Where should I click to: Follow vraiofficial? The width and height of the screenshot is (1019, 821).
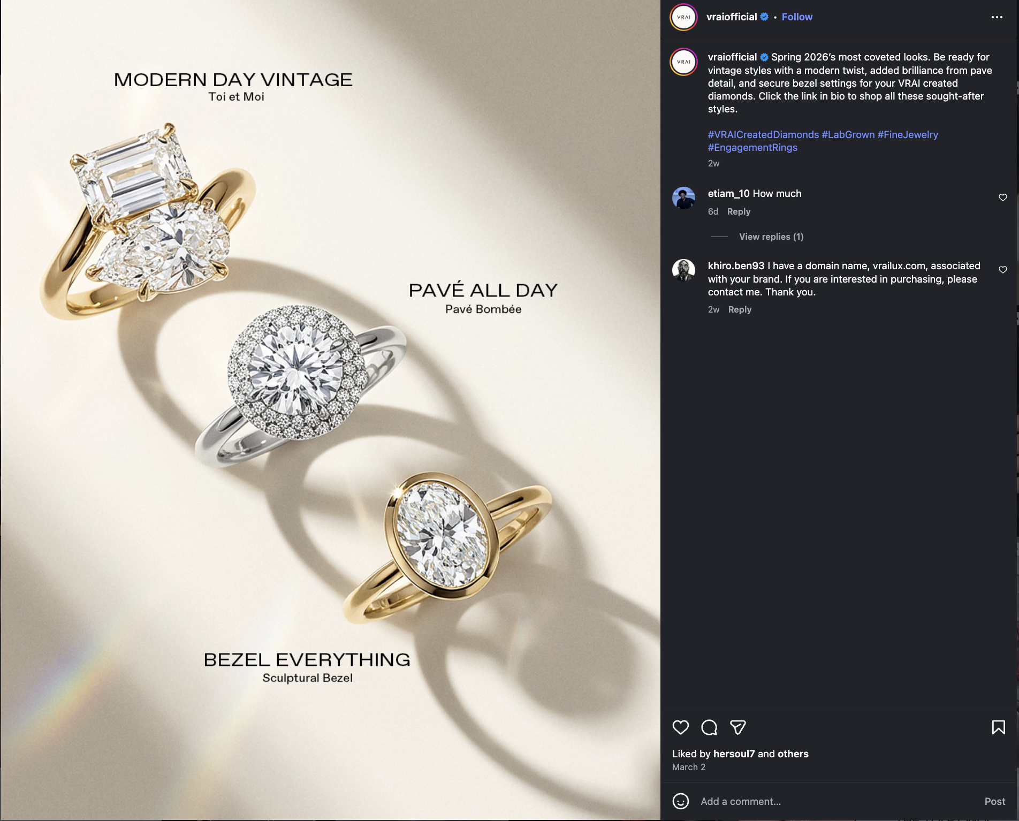pos(797,17)
